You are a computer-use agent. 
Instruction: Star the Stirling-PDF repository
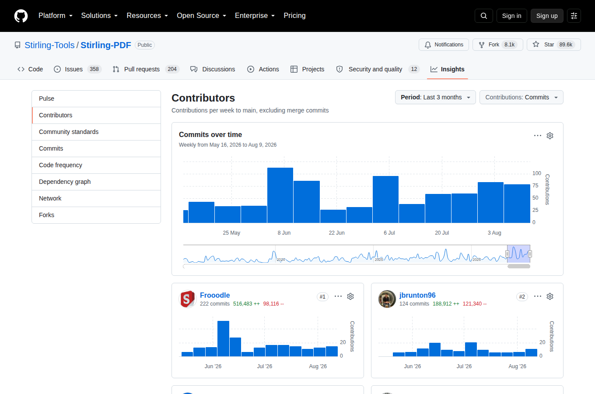tap(553, 45)
